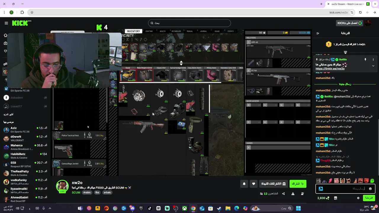This screenshot has width=379, height=213.
Task: Select the HEALTH tab in the game
Action: (x=163, y=31)
